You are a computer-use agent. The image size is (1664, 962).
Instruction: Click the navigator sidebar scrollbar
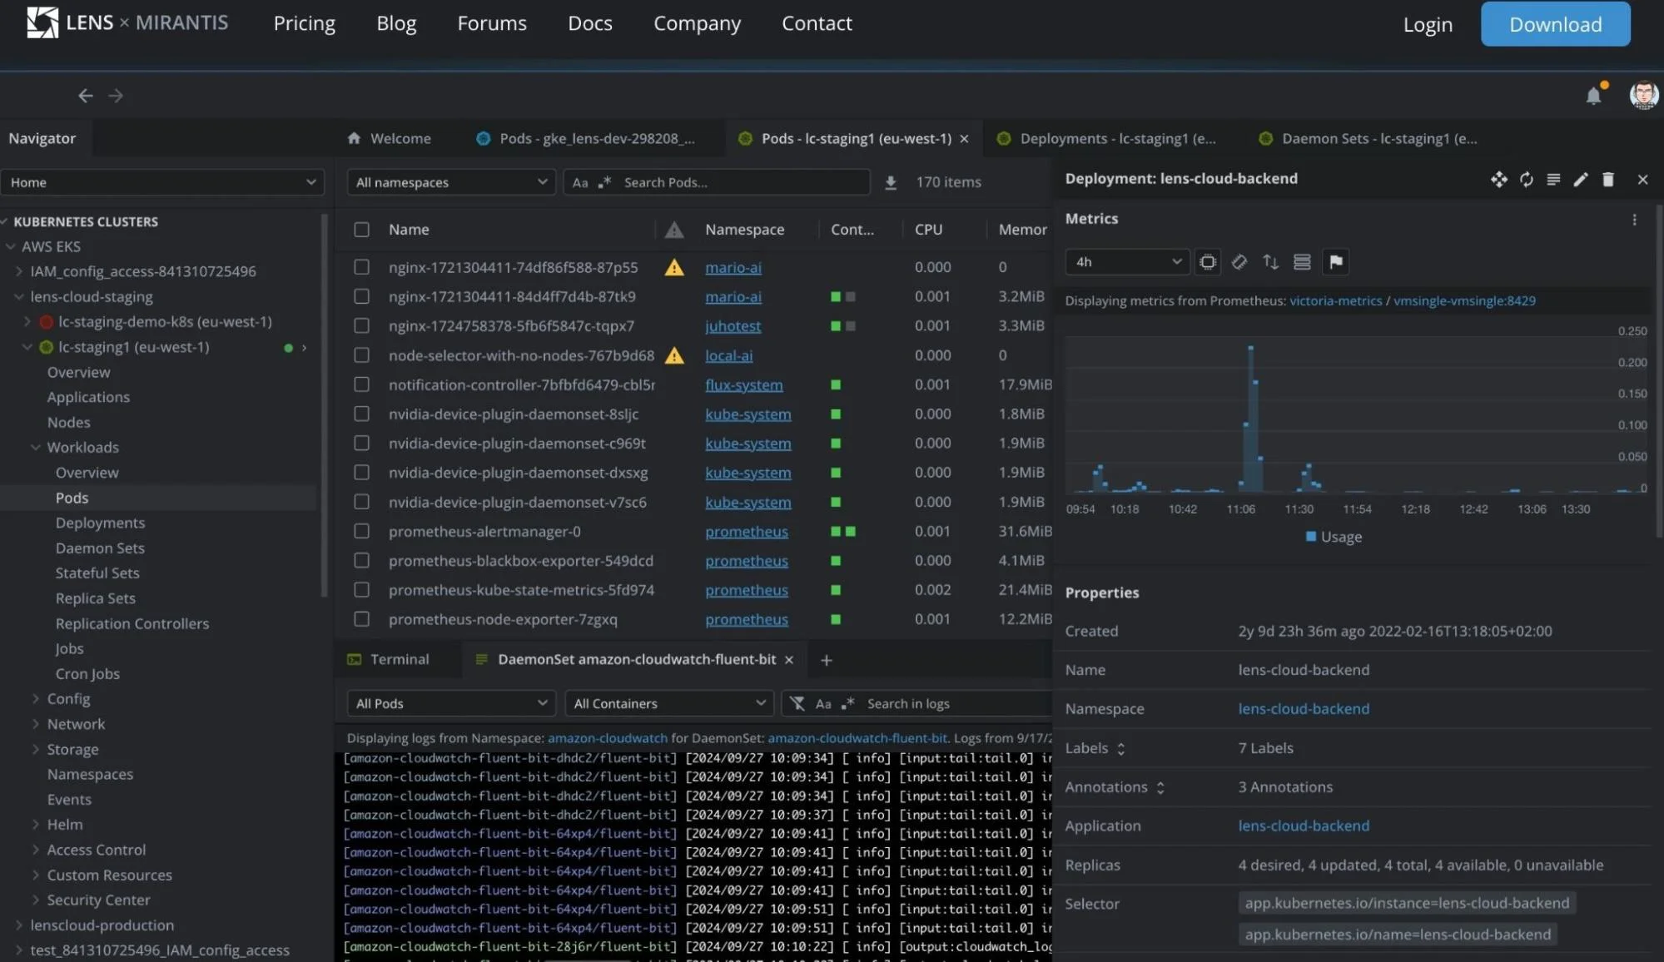[325, 406]
